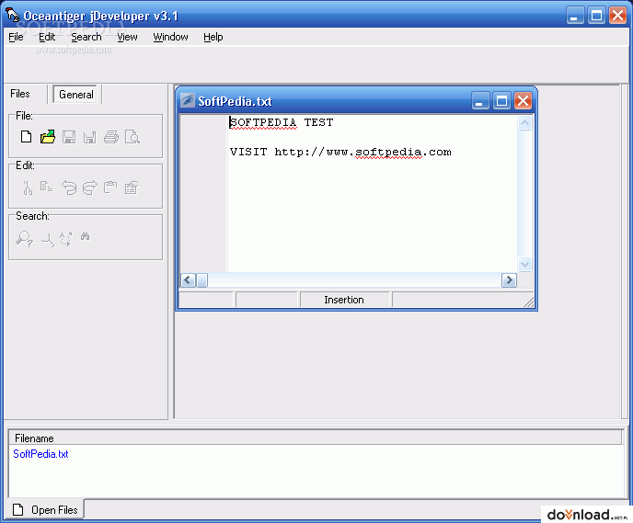The image size is (633, 523).
Task: Click the large floppy Save icon
Action: pos(69,137)
